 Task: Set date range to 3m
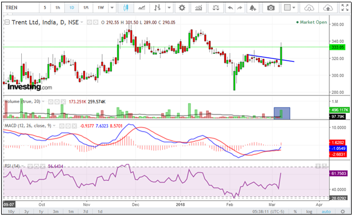56,212
